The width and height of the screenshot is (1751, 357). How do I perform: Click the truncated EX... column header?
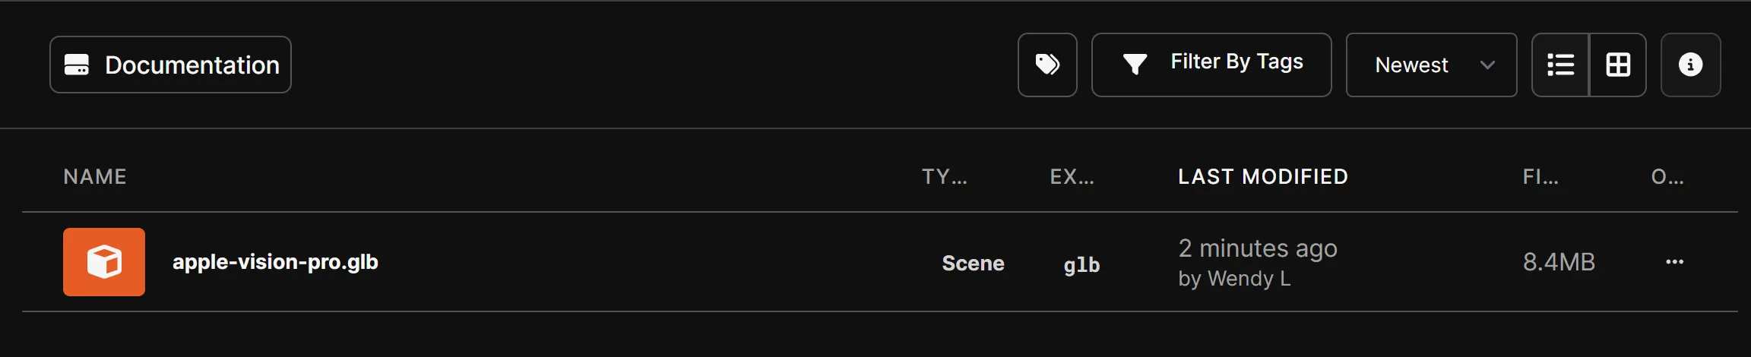[1072, 177]
